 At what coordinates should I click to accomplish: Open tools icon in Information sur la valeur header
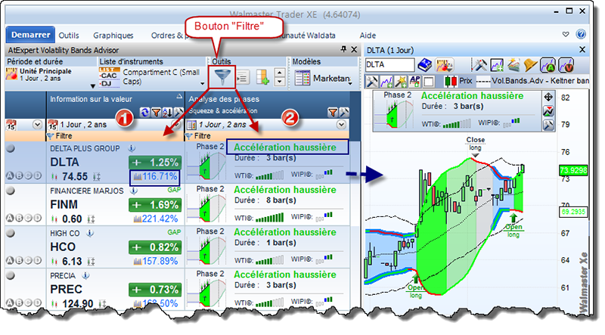pyautogui.click(x=178, y=113)
